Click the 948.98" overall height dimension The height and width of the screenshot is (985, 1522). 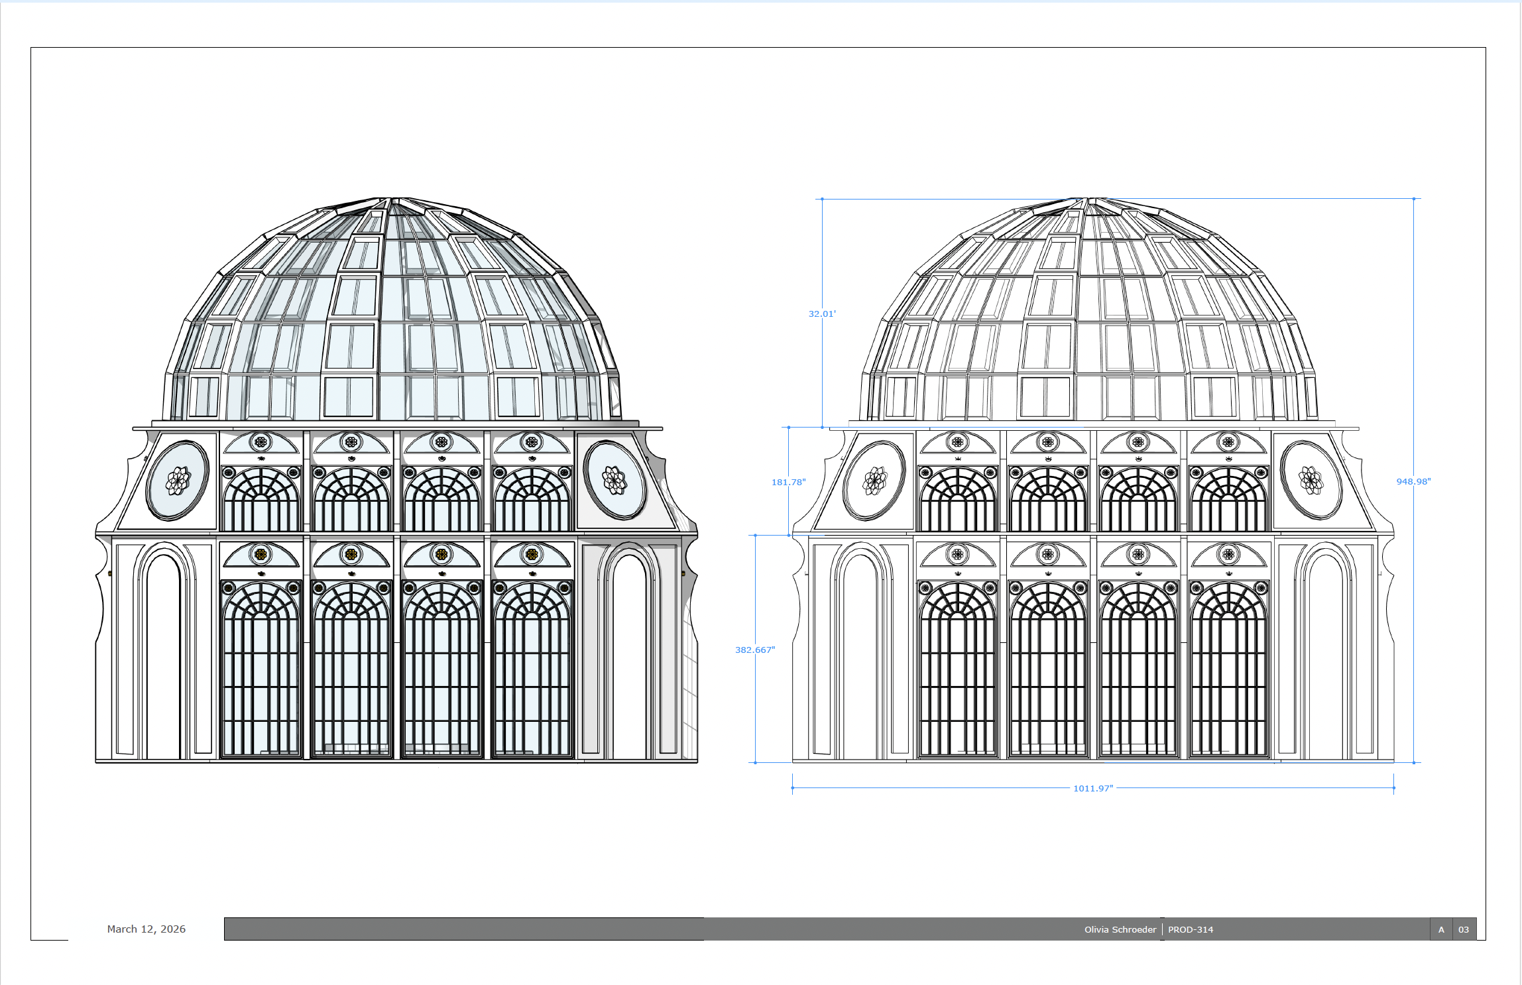[1413, 481]
